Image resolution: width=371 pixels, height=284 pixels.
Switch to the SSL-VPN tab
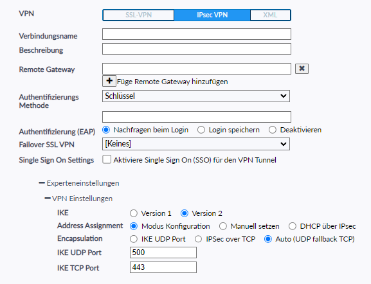coord(138,15)
